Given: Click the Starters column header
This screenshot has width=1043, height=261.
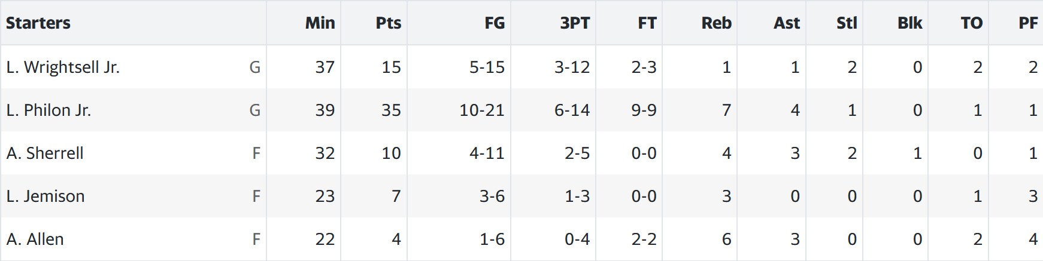Looking at the screenshot, I should coord(38,23).
